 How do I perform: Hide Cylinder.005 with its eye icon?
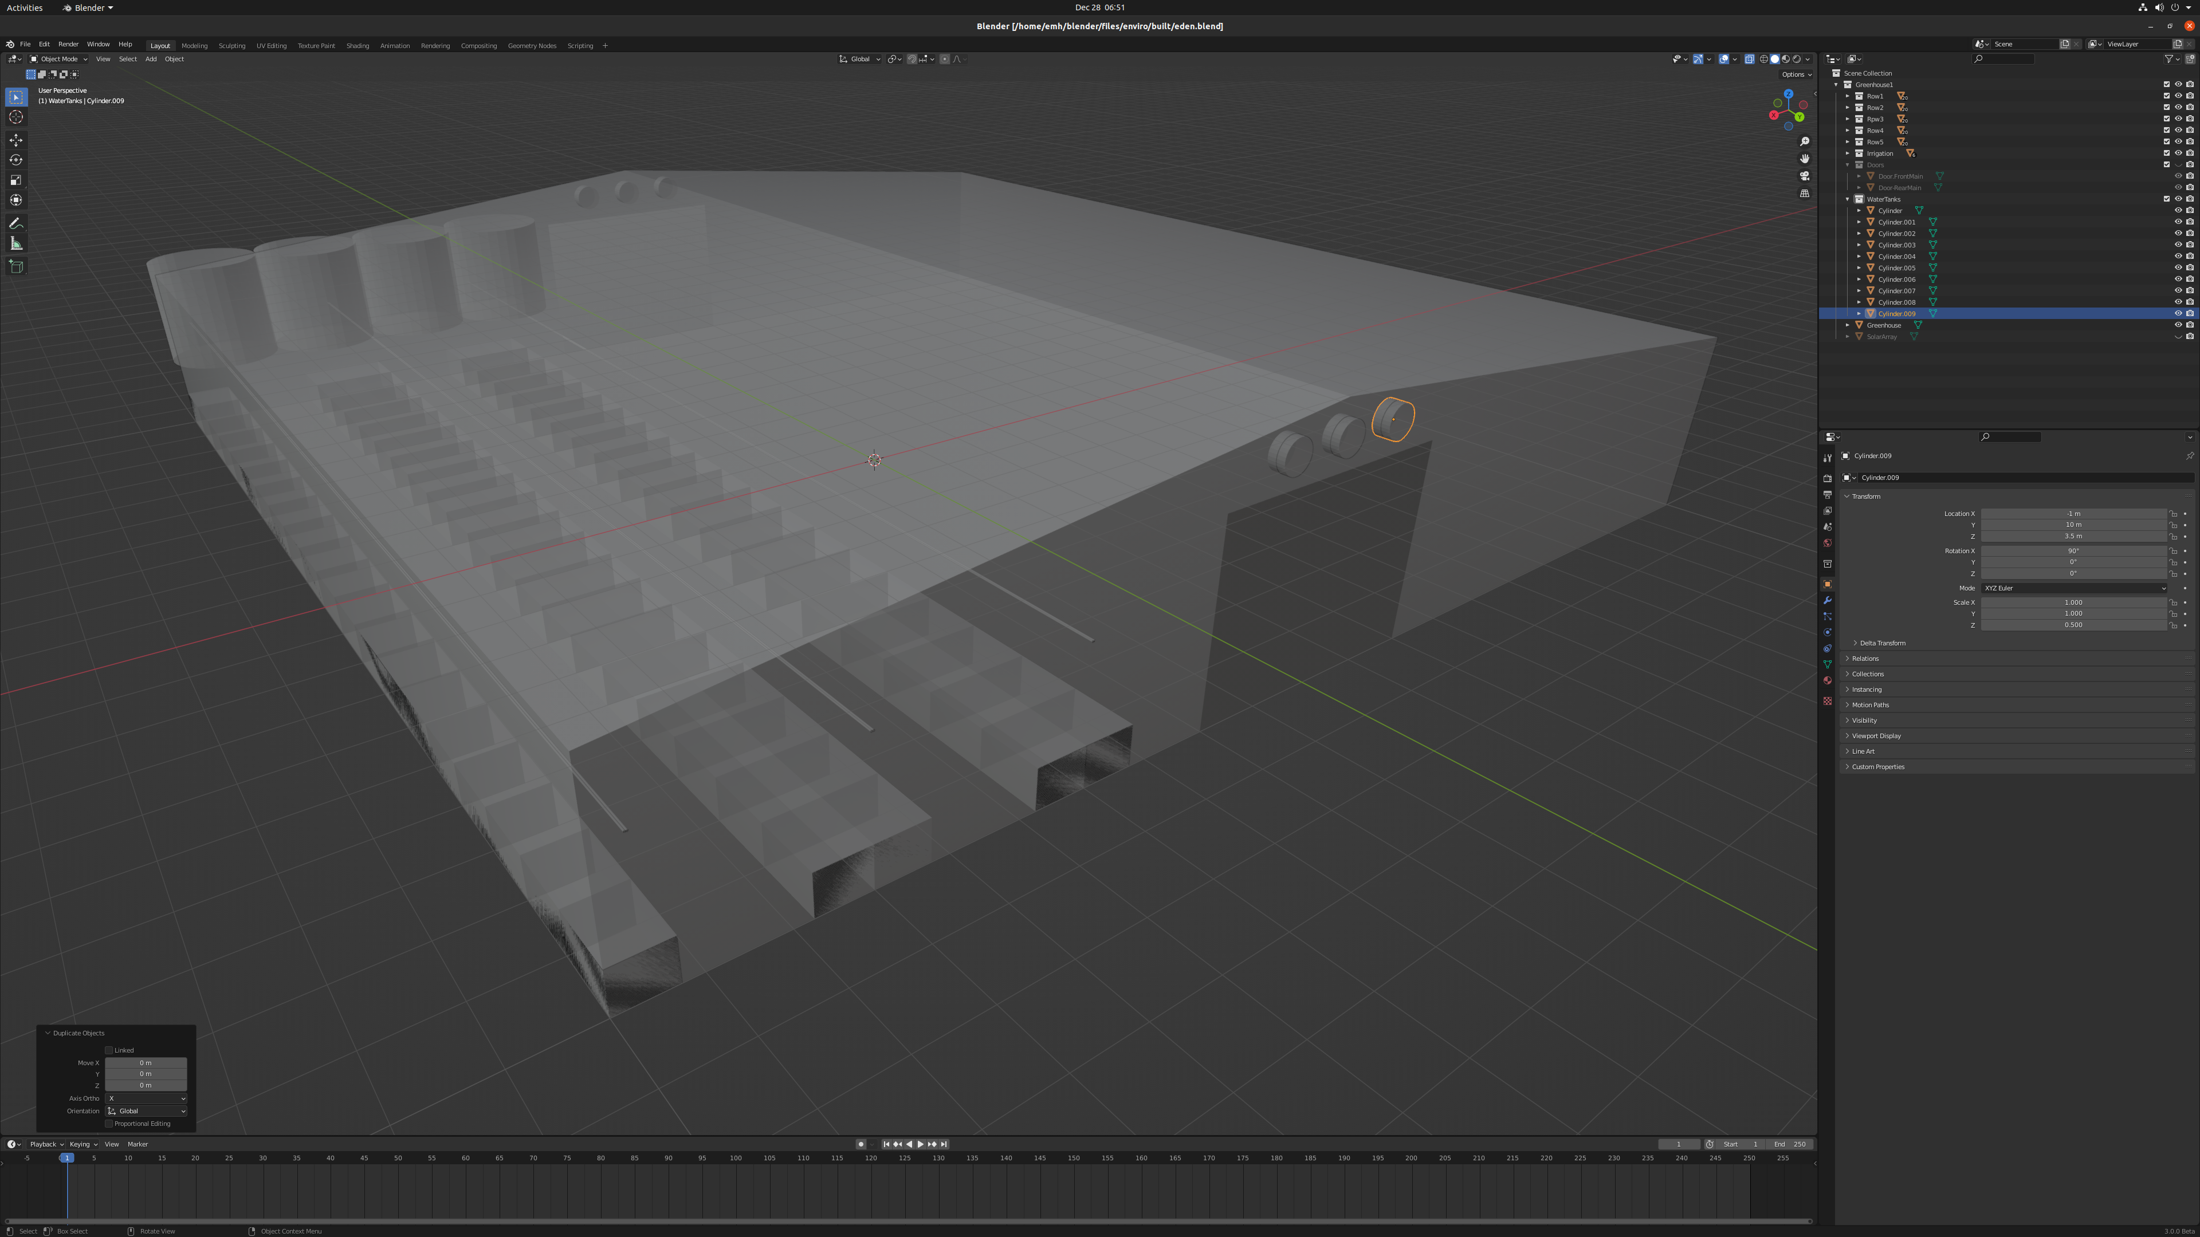pyautogui.click(x=2178, y=267)
